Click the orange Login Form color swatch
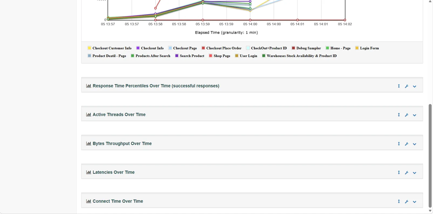 point(357,48)
